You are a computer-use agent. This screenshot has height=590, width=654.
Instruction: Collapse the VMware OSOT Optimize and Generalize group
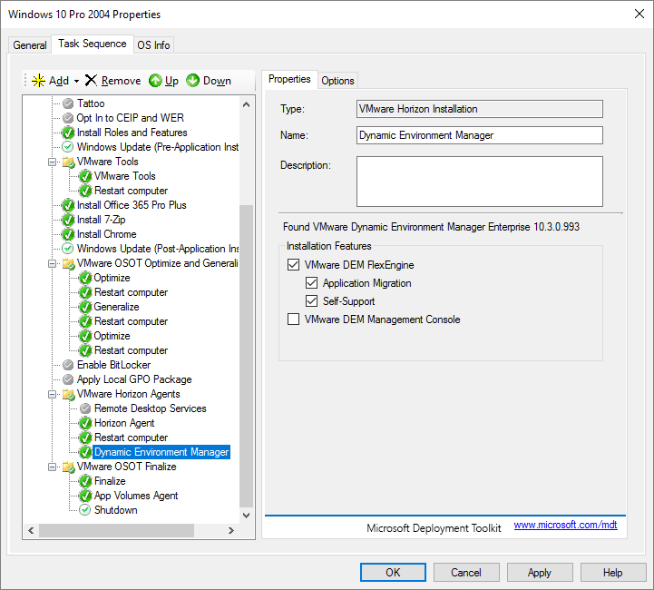[x=53, y=263]
